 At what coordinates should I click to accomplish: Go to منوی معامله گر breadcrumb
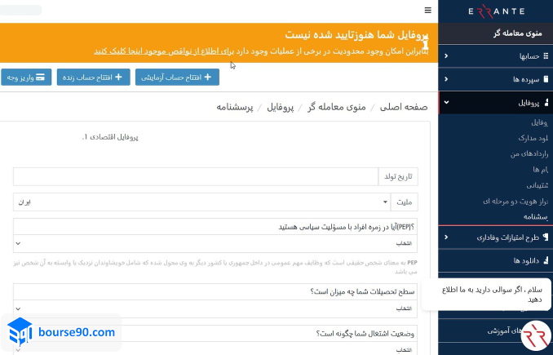337,107
